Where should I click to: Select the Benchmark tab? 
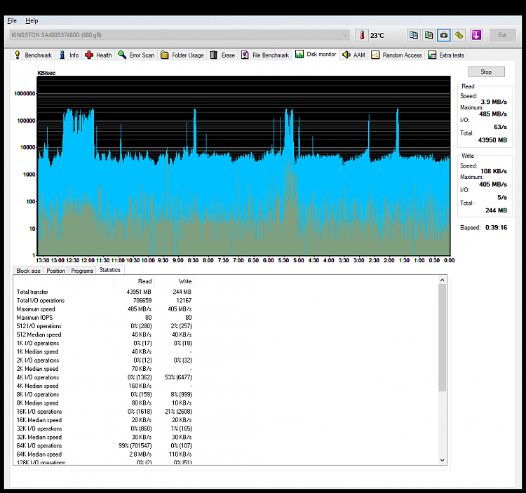[33, 55]
